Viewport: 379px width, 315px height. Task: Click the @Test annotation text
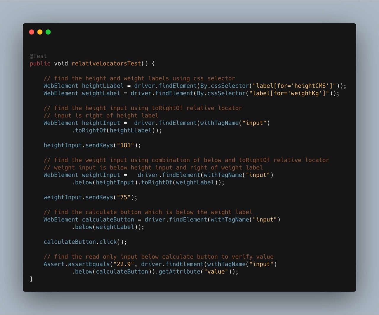pyautogui.click(x=38, y=56)
